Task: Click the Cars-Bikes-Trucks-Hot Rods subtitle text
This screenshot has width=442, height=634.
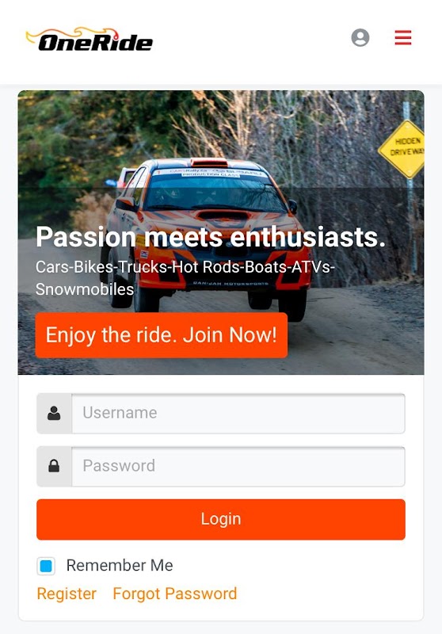Action: pos(185,278)
